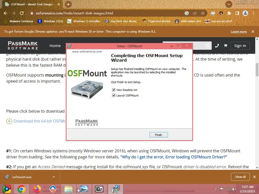Toggle the Chrome side panel icon
The width and height of the screenshot is (259, 194).
237,13
